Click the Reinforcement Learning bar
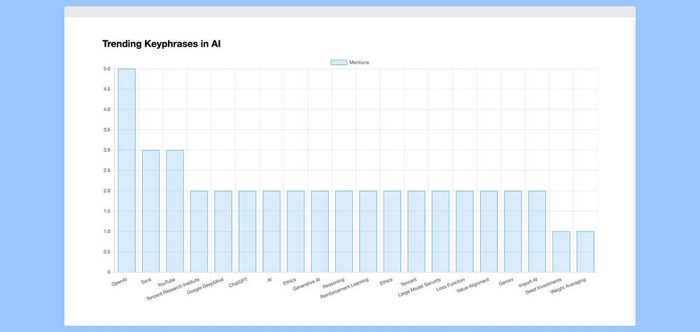The width and height of the screenshot is (700, 332). point(368,231)
